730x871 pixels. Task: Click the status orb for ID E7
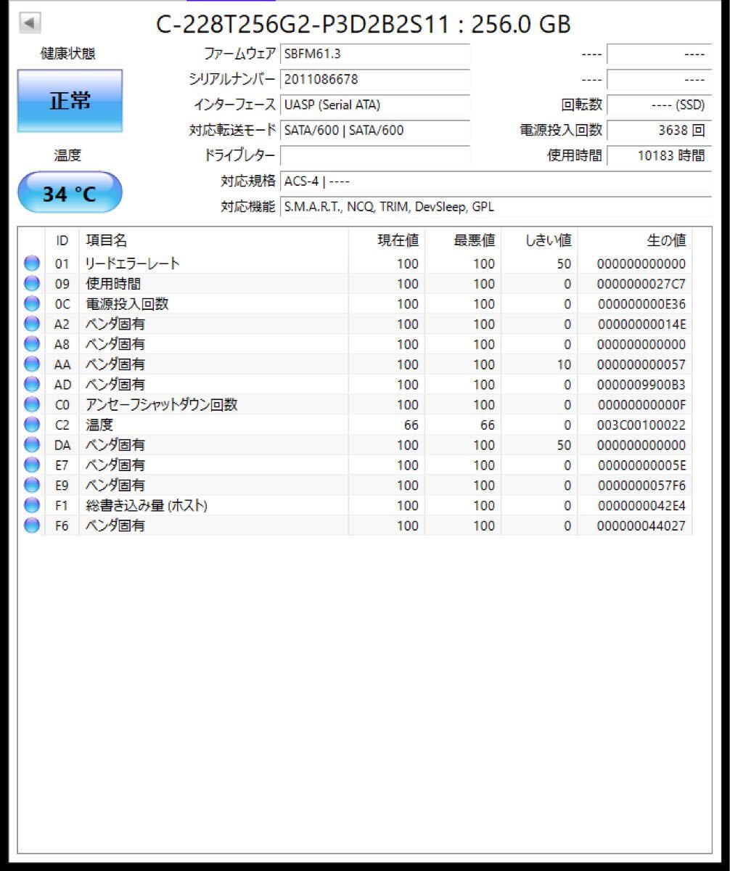point(32,465)
